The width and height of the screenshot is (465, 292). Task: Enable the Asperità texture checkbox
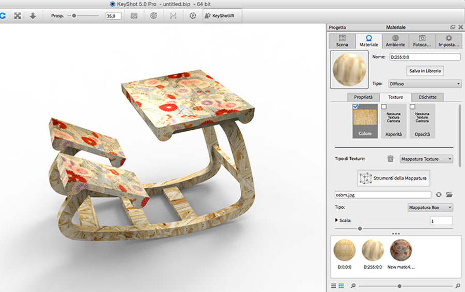384,106
